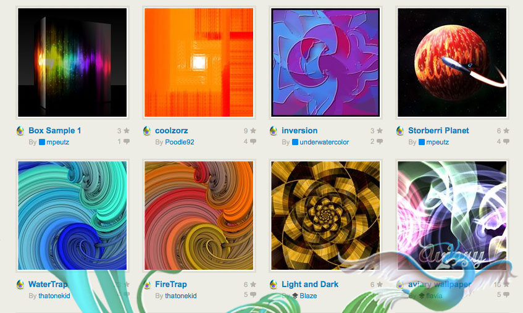Click the comment bubble icon under coolzorz rating
The width and height of the screenshot is (523, 313).
pos(253,141)
